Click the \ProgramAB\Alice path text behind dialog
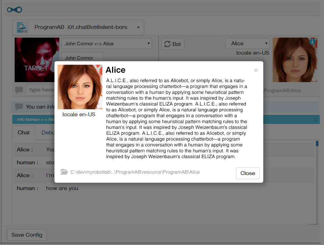324x245 pixels. tap(282, 90)
